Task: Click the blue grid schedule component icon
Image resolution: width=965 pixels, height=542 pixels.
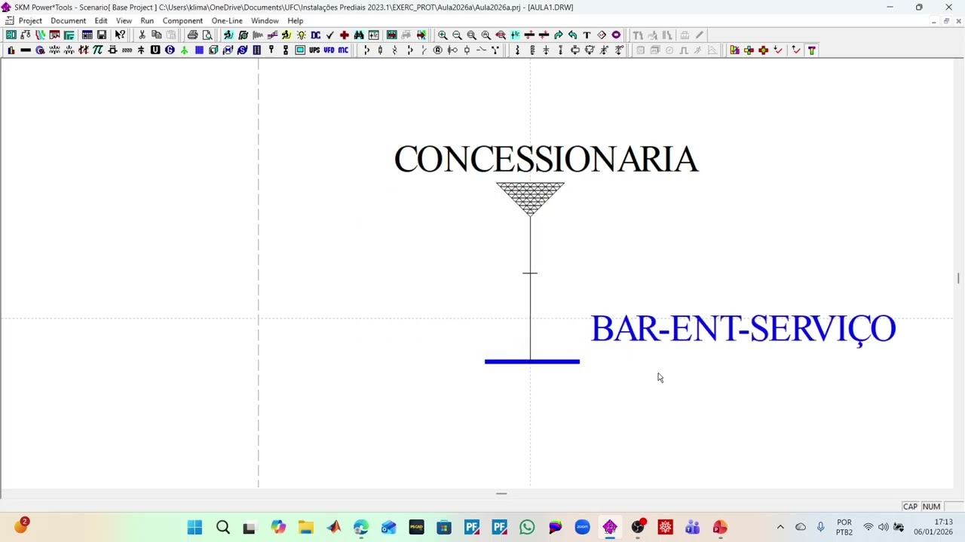Action: coord(199,50)
